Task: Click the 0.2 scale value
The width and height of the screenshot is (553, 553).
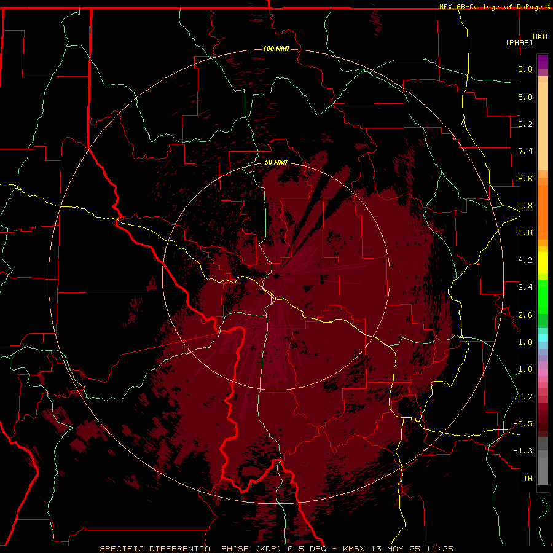Action: 525,397
